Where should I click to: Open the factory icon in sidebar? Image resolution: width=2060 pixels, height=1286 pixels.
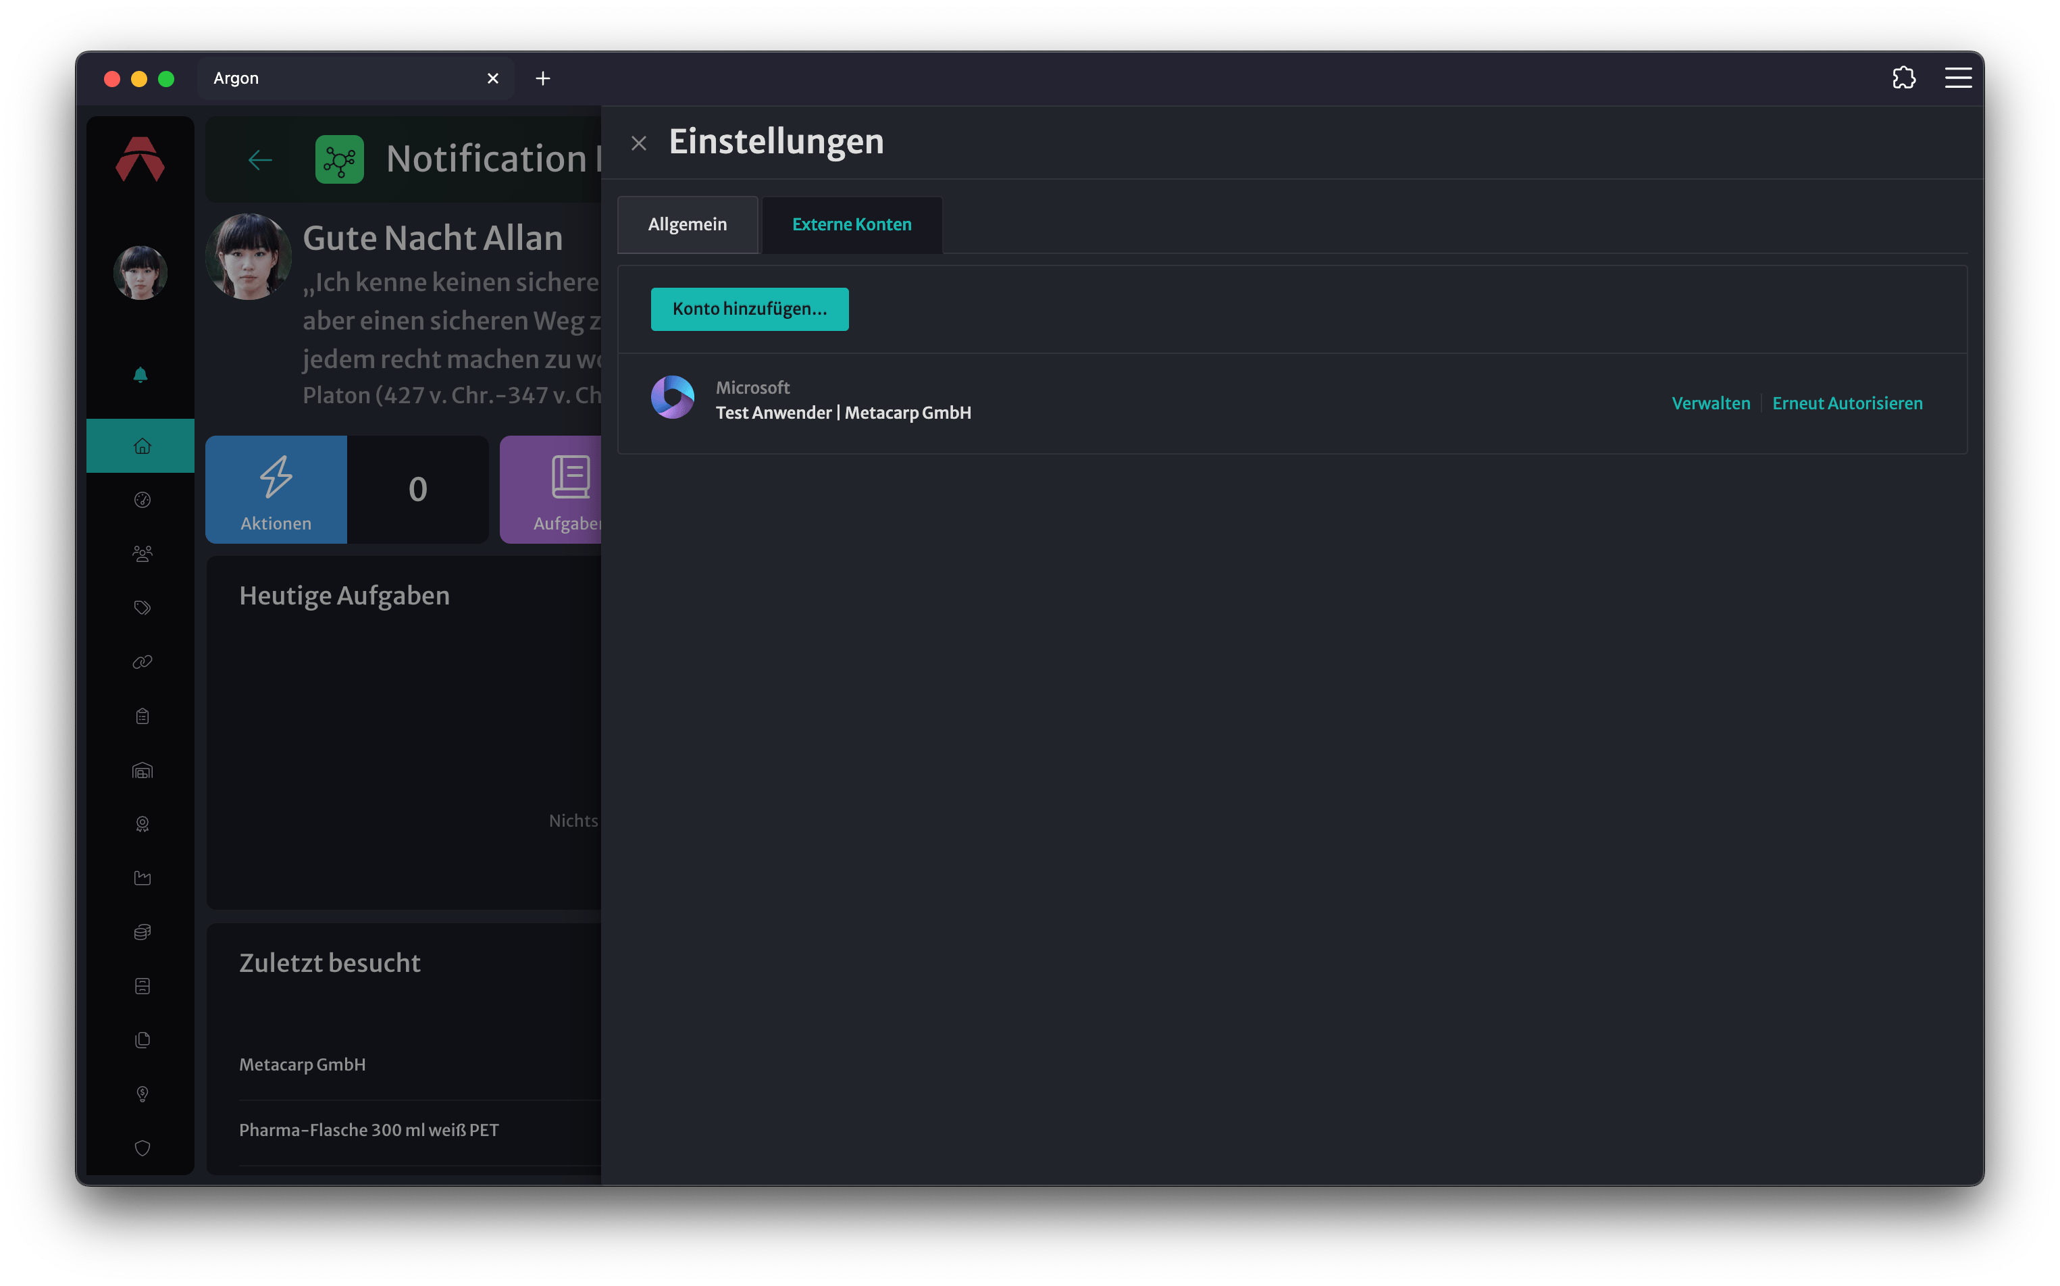pos(142,878)
